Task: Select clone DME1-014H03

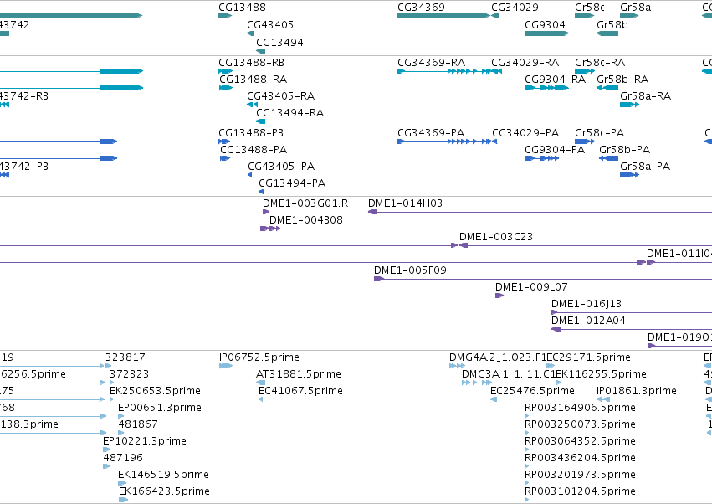Action: [x=405, y=203]
